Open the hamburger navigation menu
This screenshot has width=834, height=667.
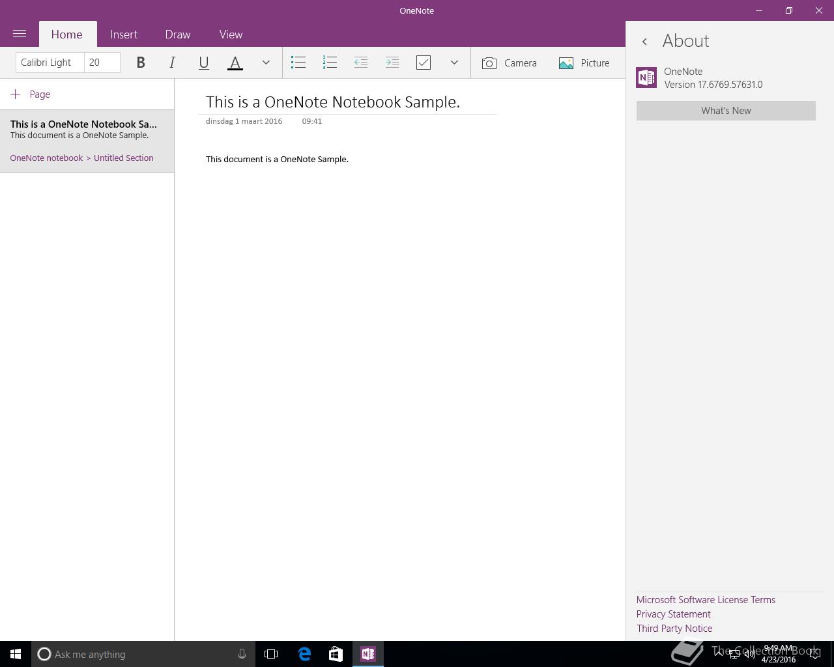click(x=20, y=34)
